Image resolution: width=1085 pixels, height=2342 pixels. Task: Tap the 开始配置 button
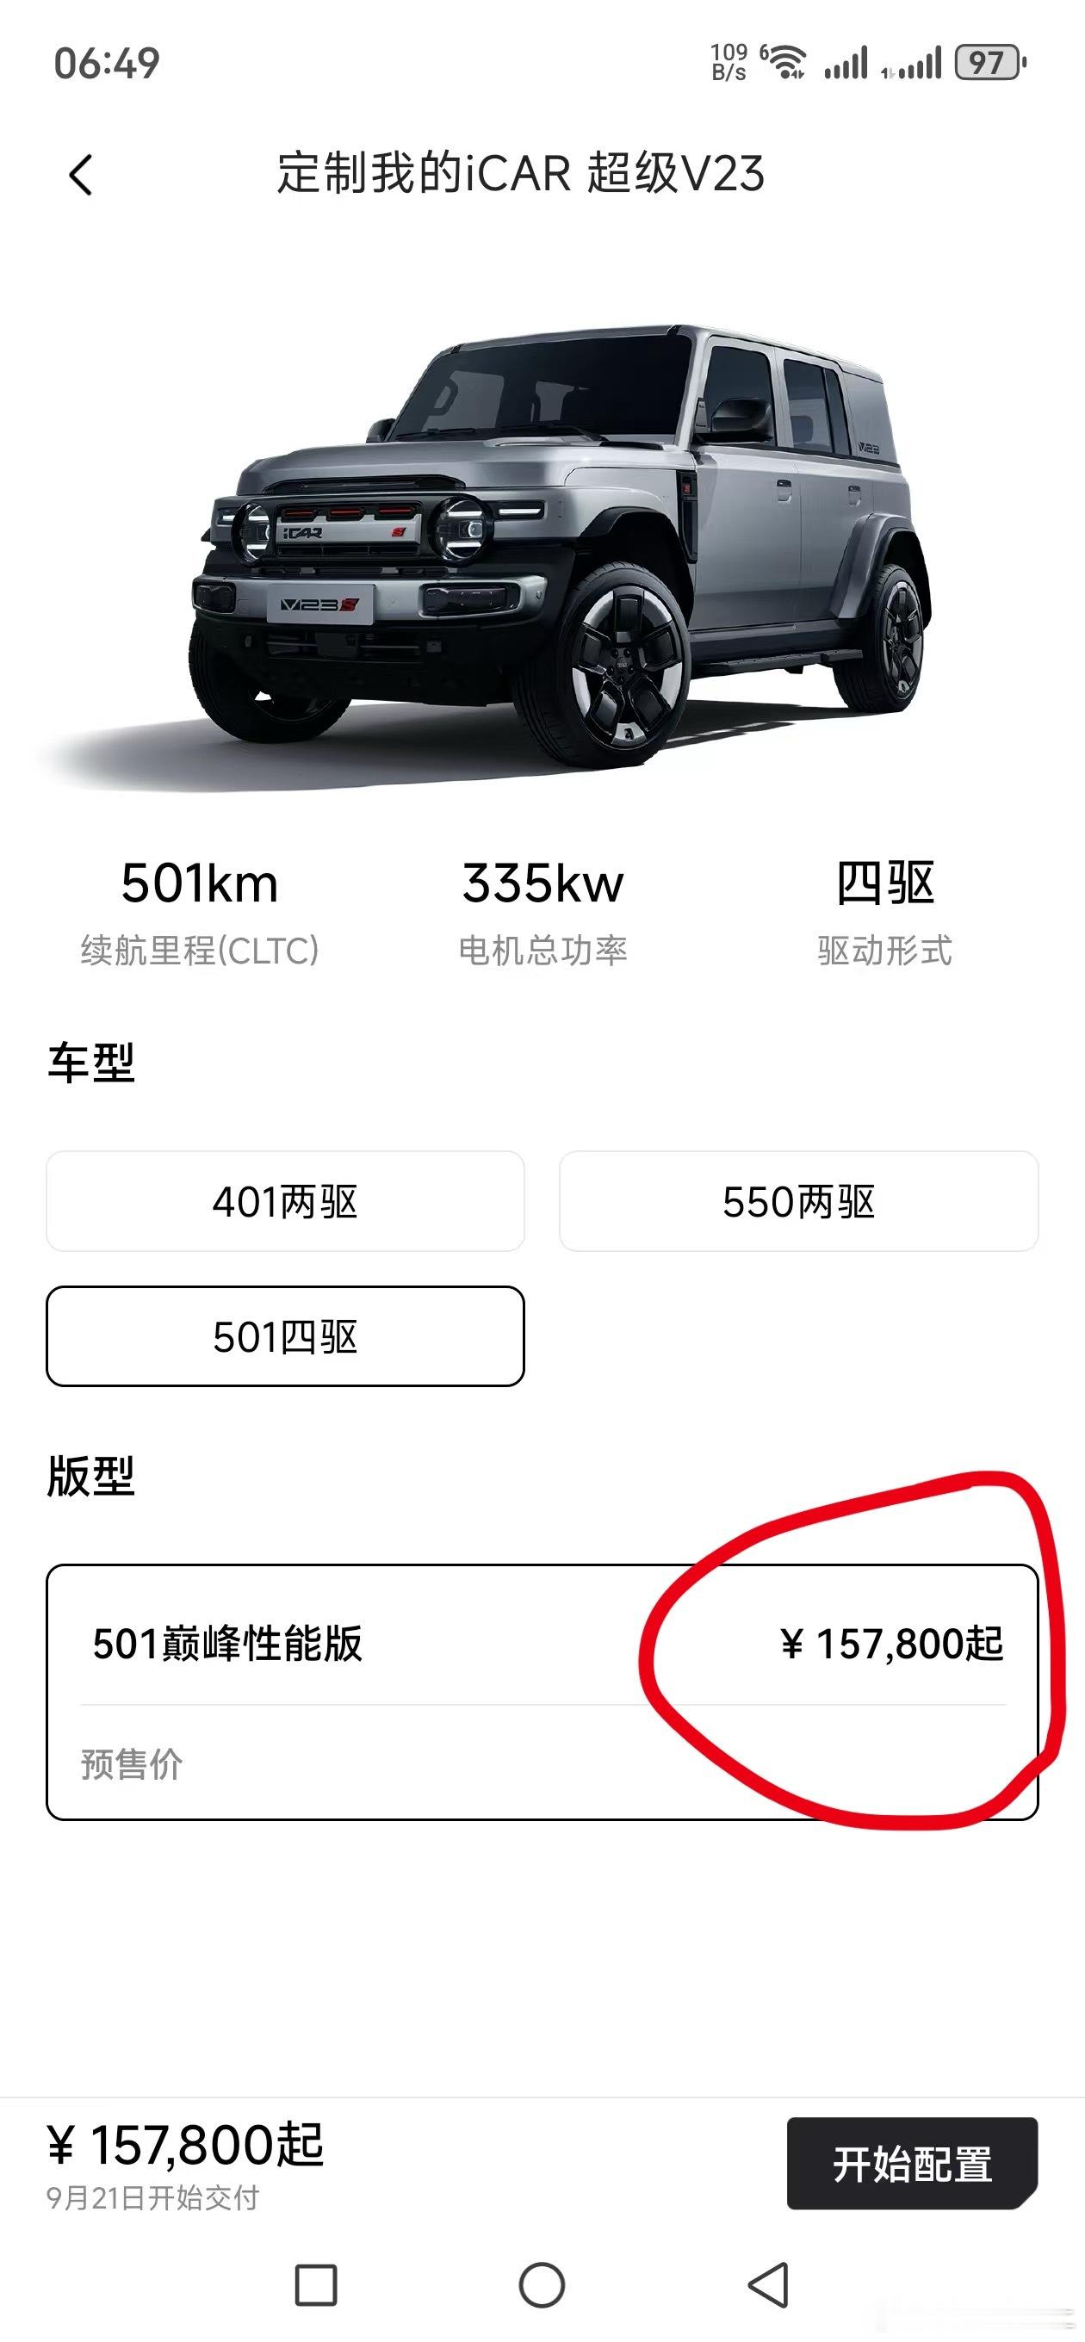(x=912, y=2164)
